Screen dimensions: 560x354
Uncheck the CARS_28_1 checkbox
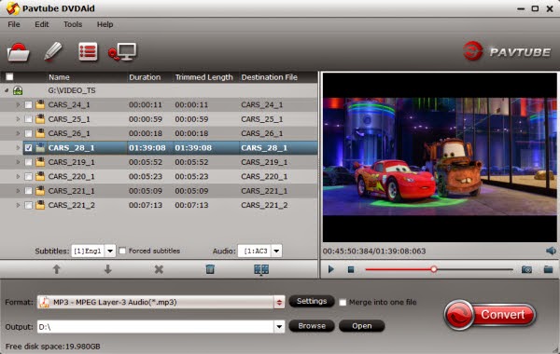click(28, 147)
